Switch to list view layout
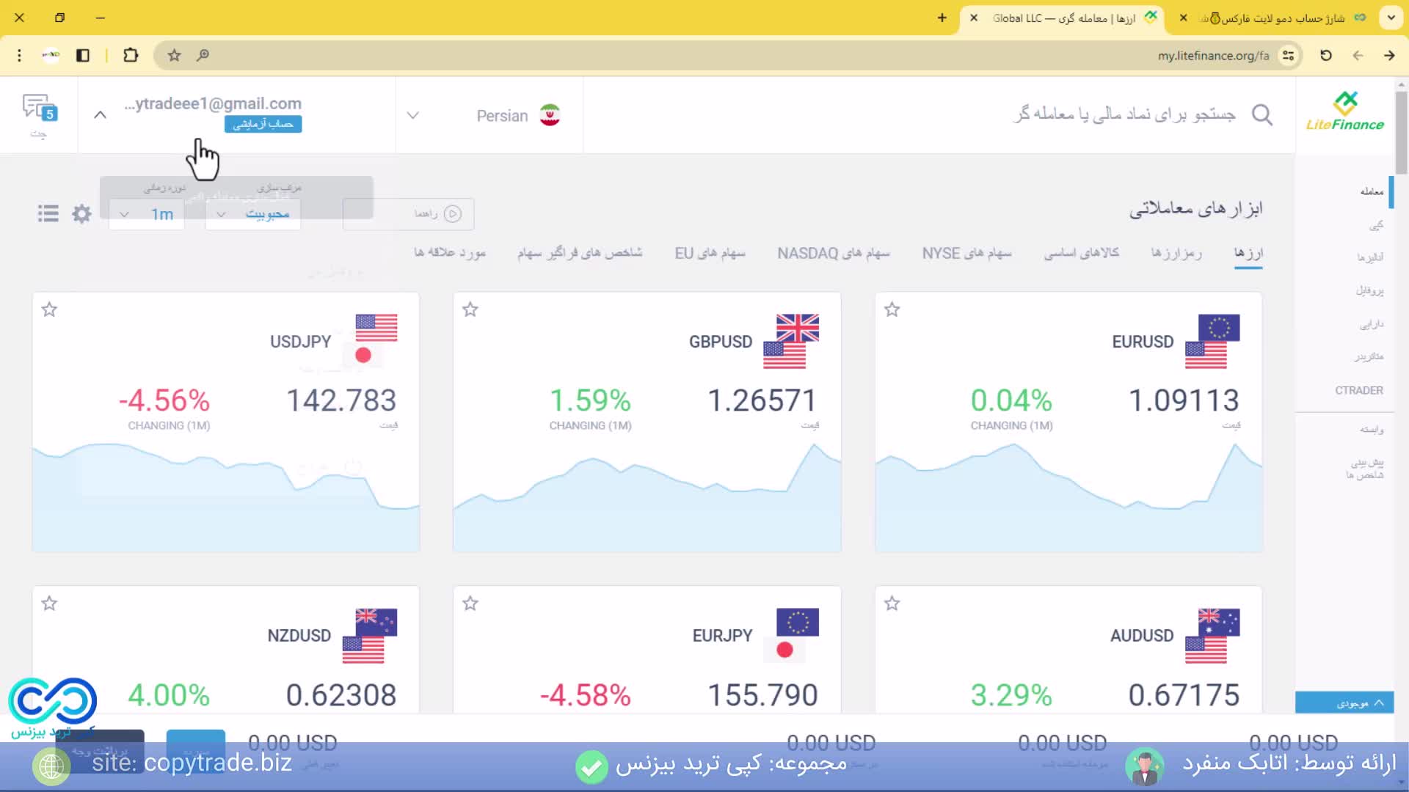Viewport: 1409px width, 792px height. pyautogui.click(x=47, y=213)
